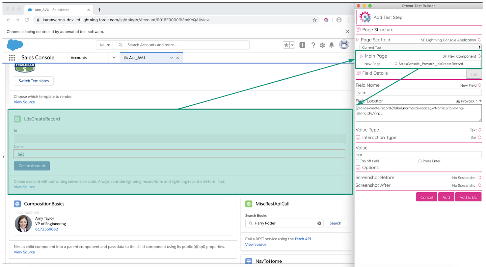The height and width of the screenshot is (267, 486).
Task: Open the By ProvarX locator type dropdown
Action: (x=468, y=101)
